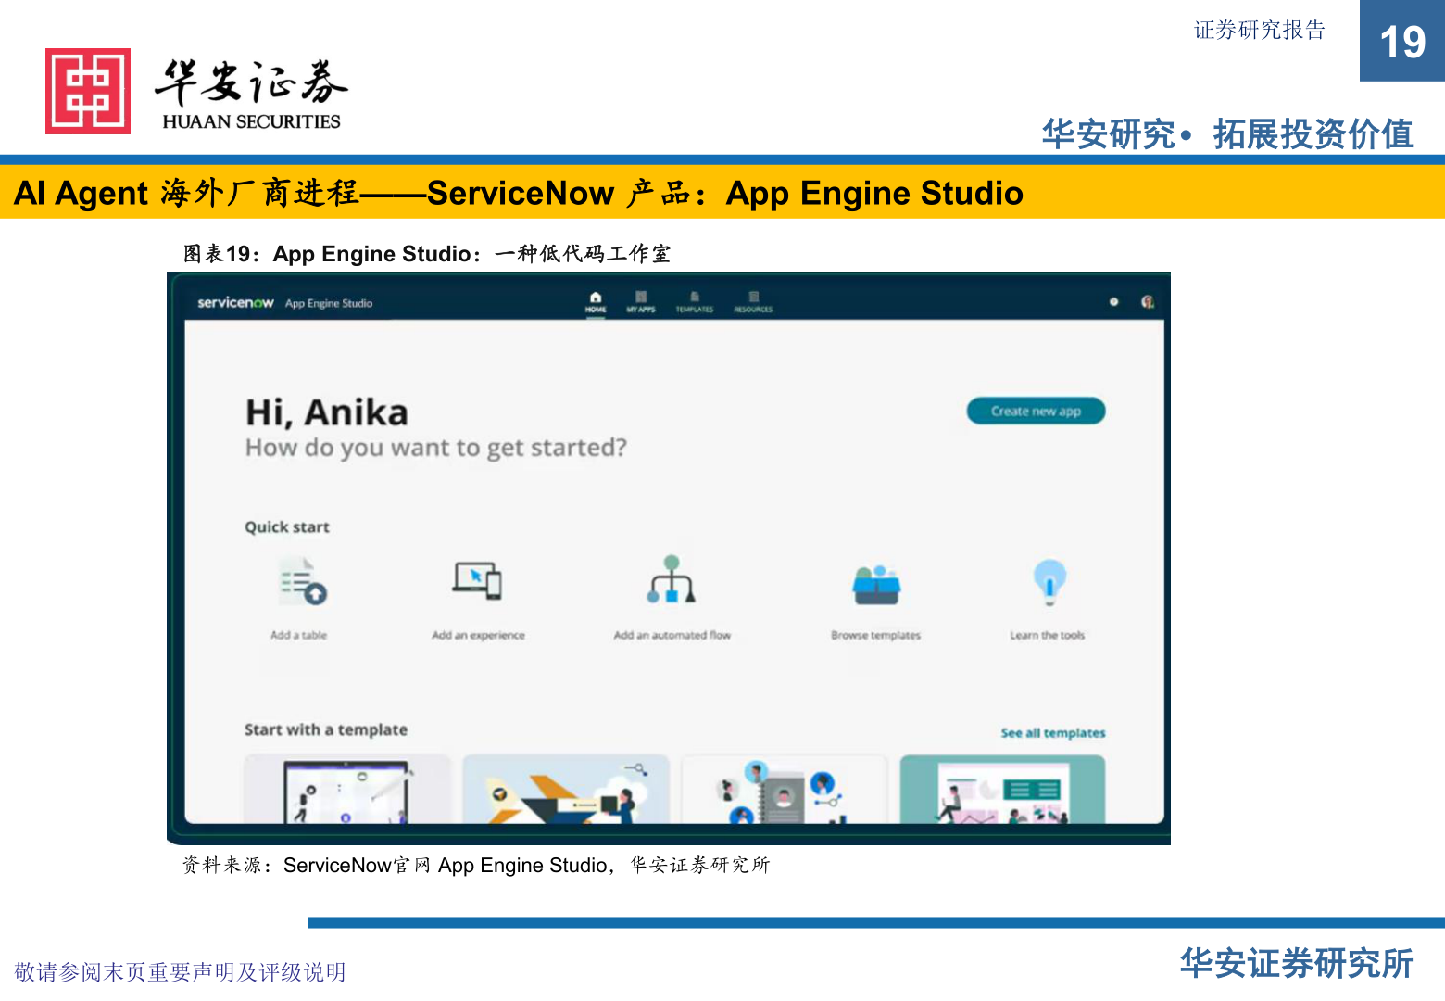Screen dimensions: 1445x1001
Task: Go to the Resources tab
Action: [x=753, y=303]
